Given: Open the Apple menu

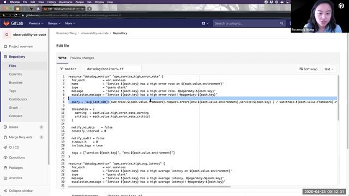Looking at the screenshot, I should (x=5, y=2).
